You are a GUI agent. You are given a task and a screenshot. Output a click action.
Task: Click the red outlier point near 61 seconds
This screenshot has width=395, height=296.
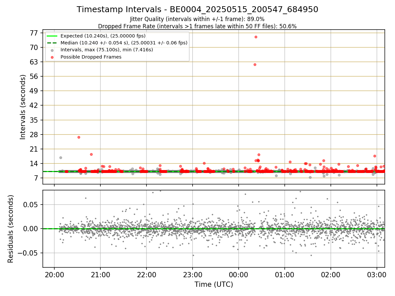click(255, 64)
